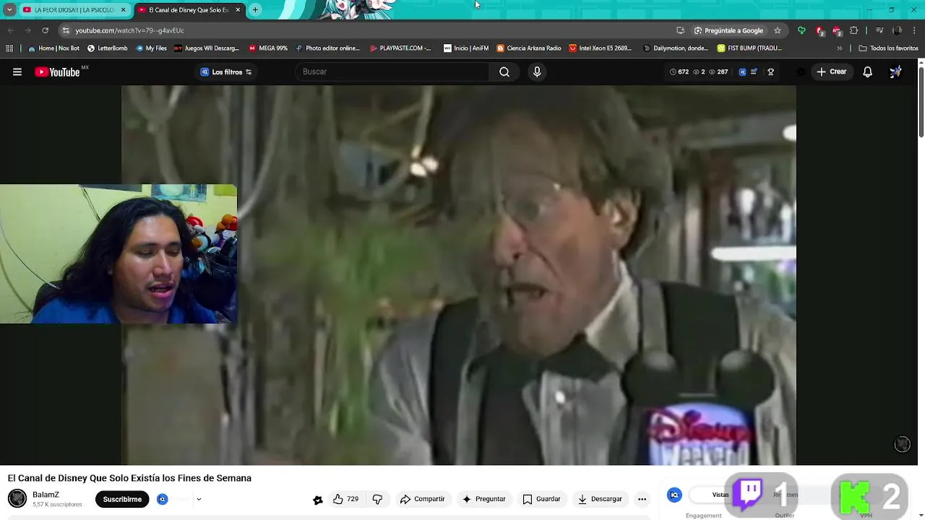Viewport: 925px width, 520px height.
Task: Click the Compartir share button
Action: point(422,499)
